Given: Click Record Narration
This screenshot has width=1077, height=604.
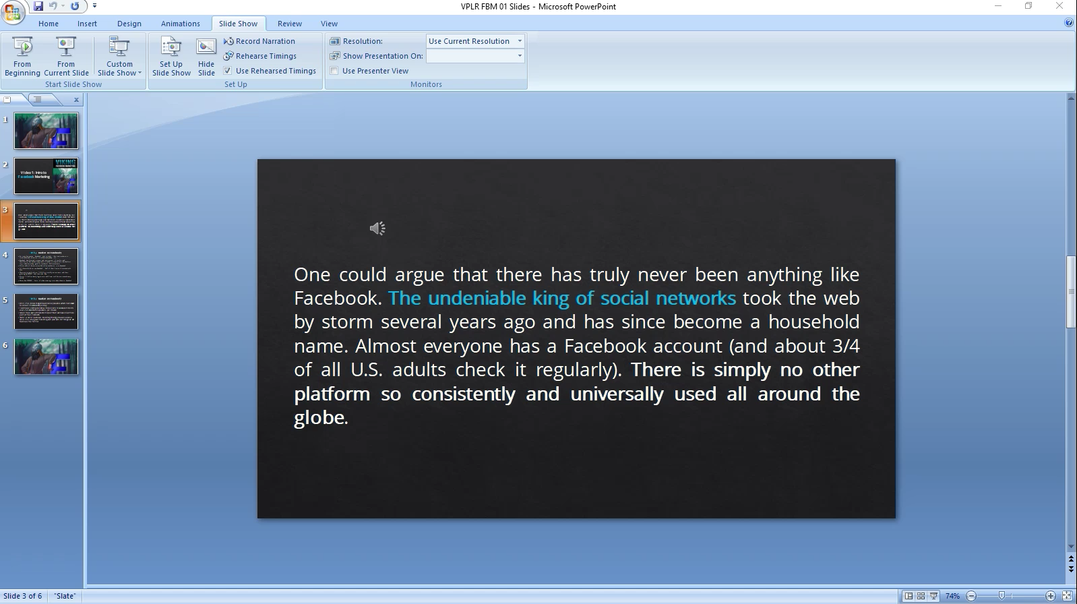Looking at the screenshot, I should (x=259, y=41).
